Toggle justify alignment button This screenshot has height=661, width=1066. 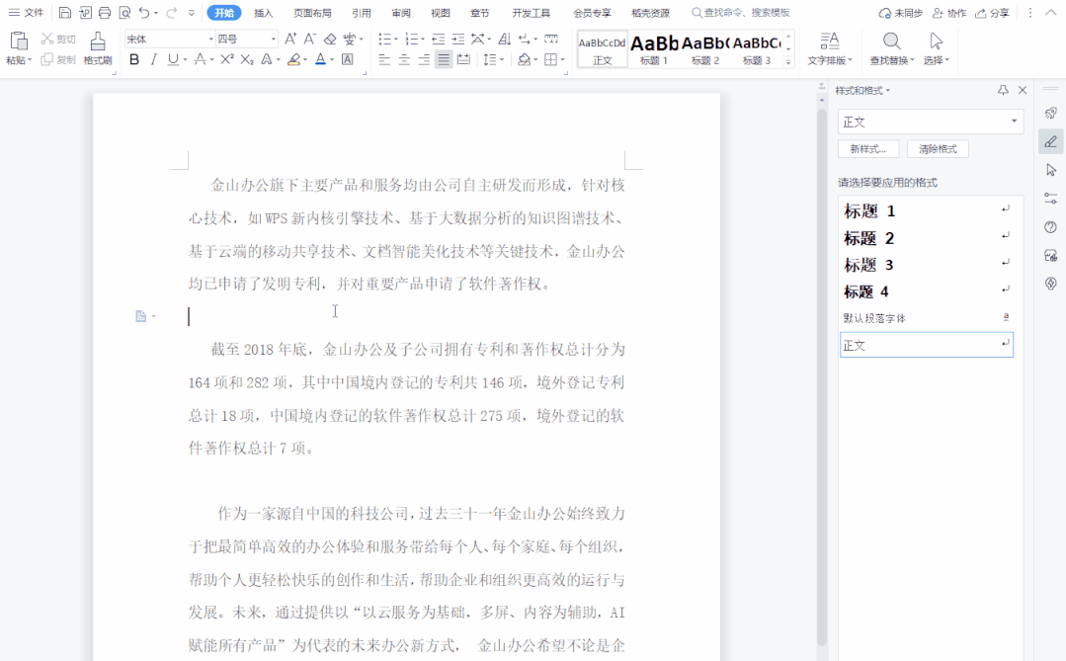(x=444, y=60)
